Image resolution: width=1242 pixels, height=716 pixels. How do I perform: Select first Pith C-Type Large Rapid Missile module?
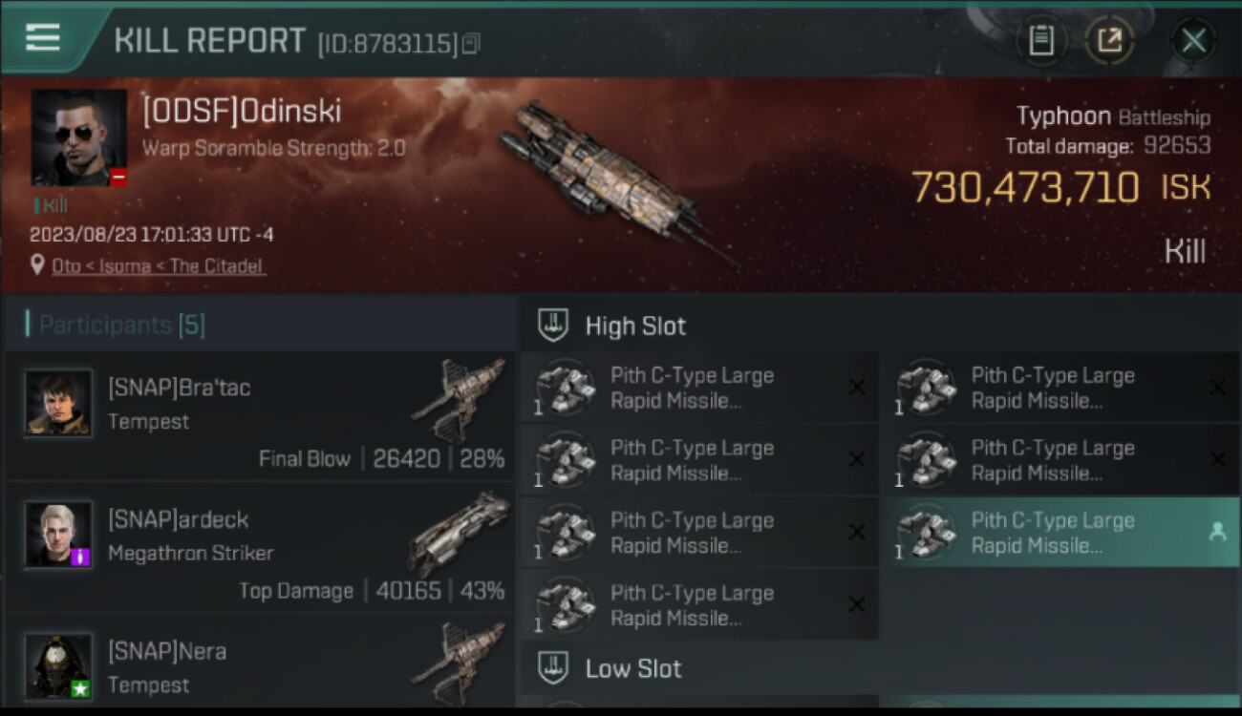[x=692, y=388]
